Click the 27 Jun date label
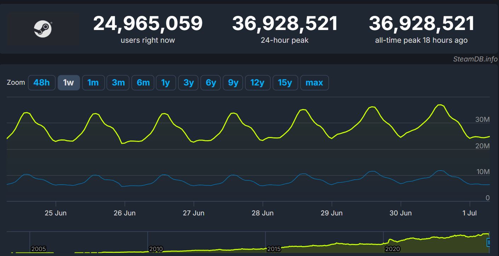499x256 pixels. (x=194, y=213)
